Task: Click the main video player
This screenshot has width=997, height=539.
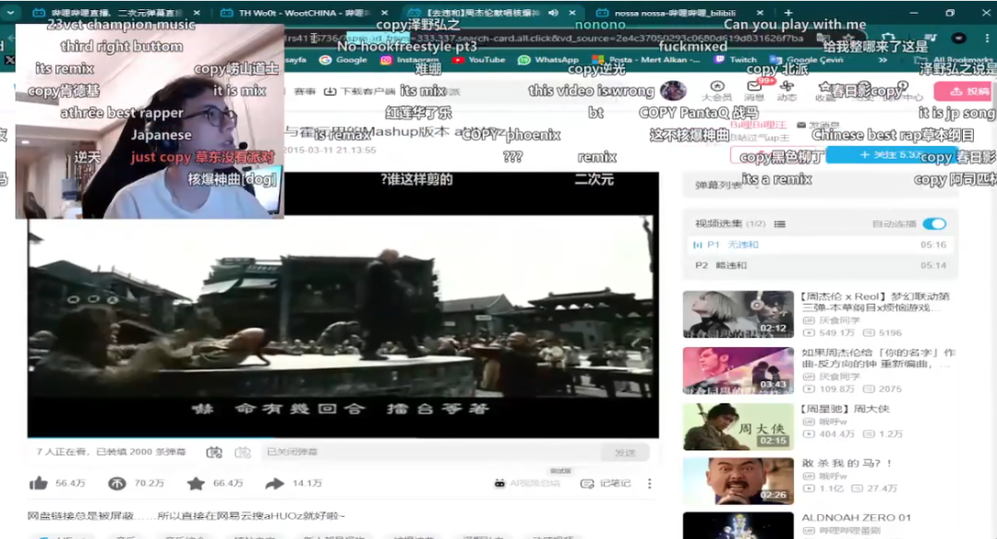Action: tap(342, 305)
